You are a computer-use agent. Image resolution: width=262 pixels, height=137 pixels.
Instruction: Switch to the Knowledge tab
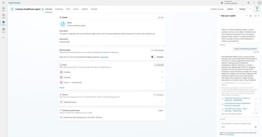(x=59, y=9)
